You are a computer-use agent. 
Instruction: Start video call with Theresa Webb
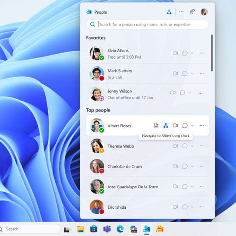tap(175, 146)
